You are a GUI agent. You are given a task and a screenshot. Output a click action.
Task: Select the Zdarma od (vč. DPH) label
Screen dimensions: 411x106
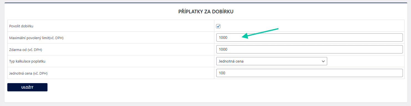click(x=26, y=50)
